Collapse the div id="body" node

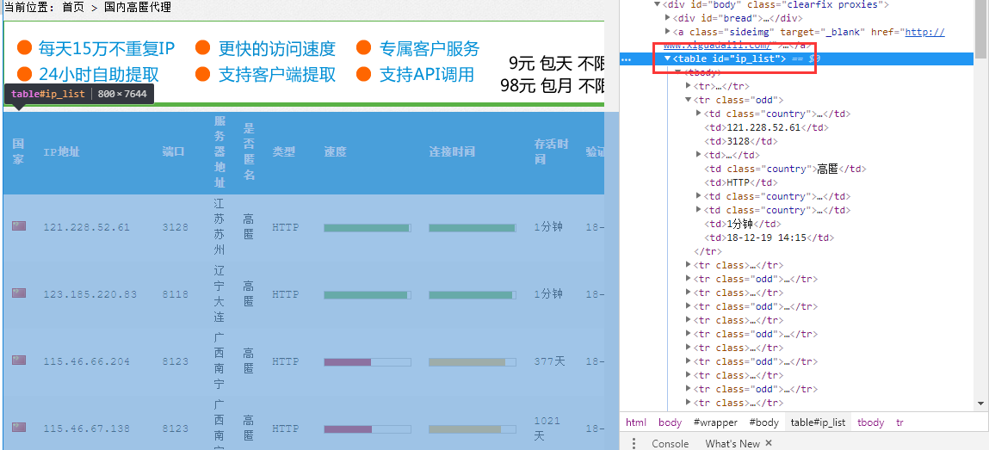(658, 4)
